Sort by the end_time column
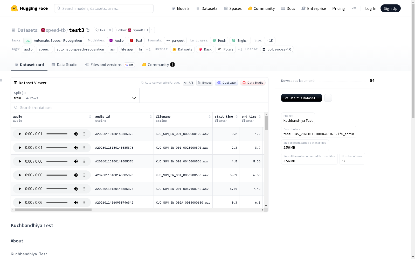This screenshot has height=259, width=415. 260,117
